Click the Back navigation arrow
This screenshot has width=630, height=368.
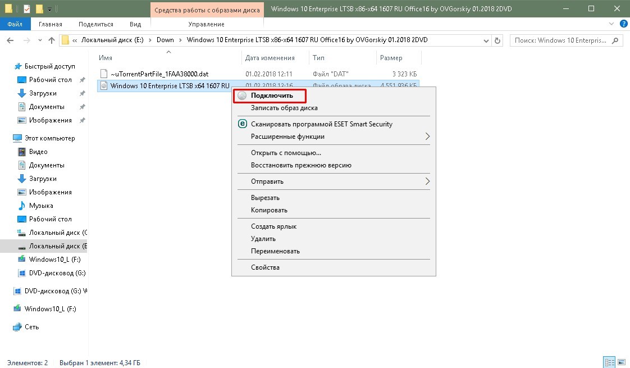click(11, 40)
